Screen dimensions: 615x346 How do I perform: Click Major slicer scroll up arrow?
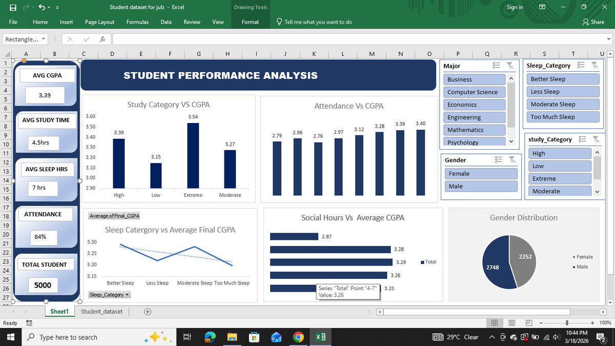[x=510, y=78]
